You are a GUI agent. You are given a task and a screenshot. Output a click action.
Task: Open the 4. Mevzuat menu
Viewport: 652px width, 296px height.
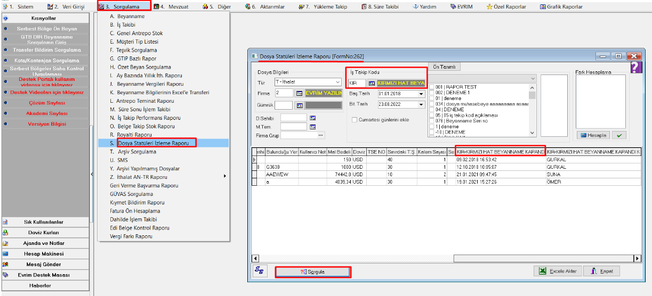171,7
